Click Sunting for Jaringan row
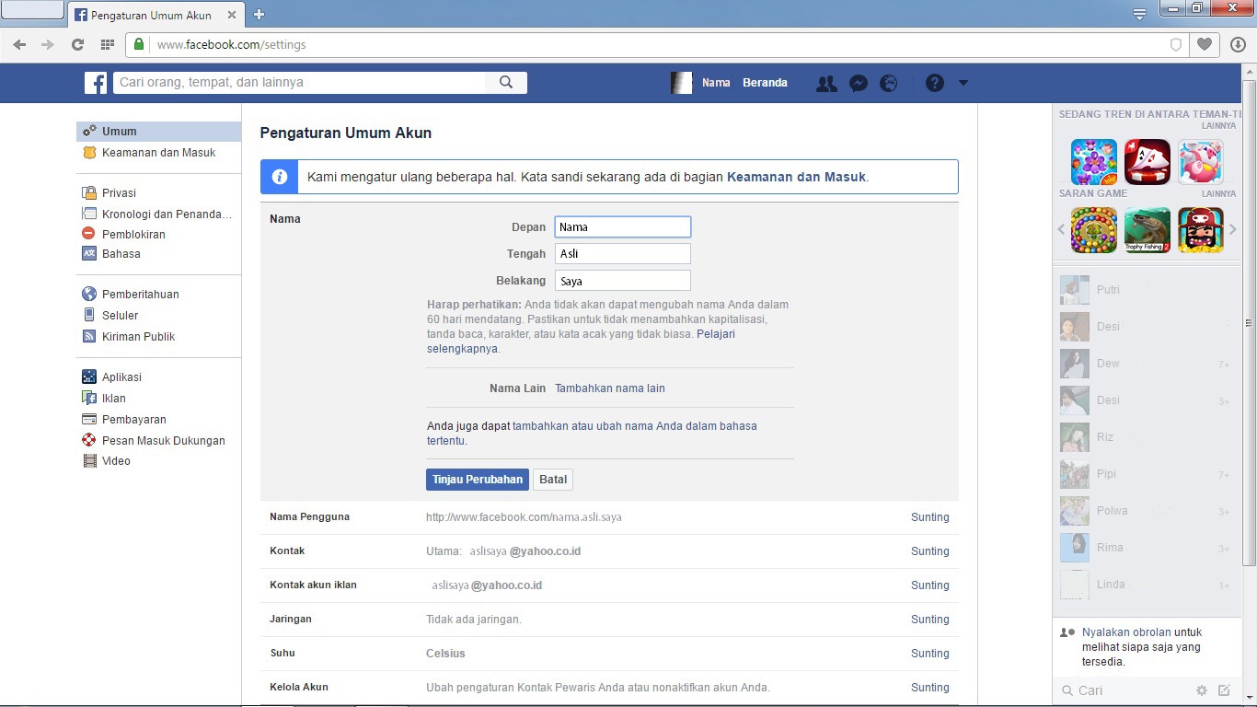Image resolution: width=1257 pixels, height=707 pixels. (929, 620)
